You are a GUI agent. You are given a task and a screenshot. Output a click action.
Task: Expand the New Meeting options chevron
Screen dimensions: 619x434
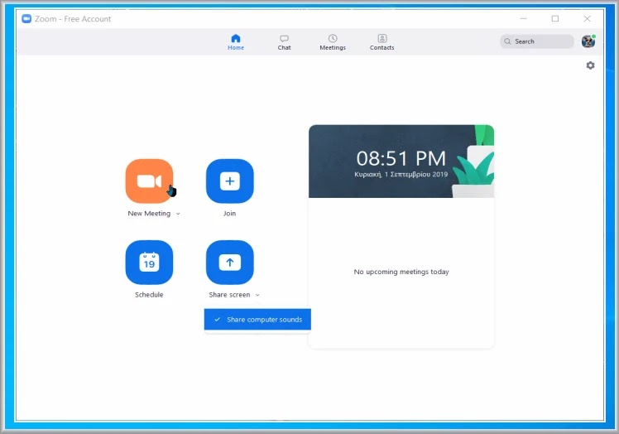click(x=178, y=214)
